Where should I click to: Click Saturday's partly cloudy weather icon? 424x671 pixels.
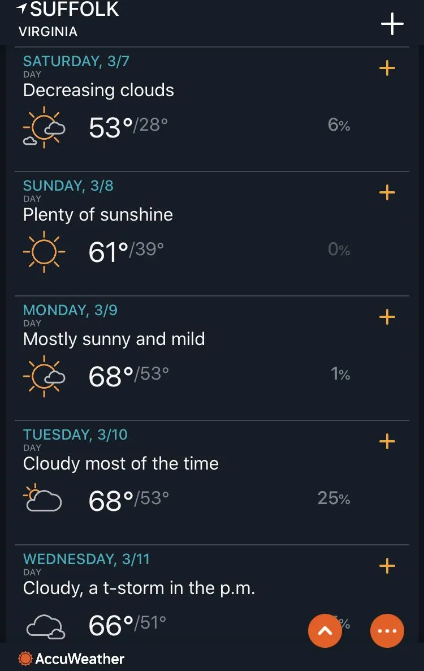(44, 128)
